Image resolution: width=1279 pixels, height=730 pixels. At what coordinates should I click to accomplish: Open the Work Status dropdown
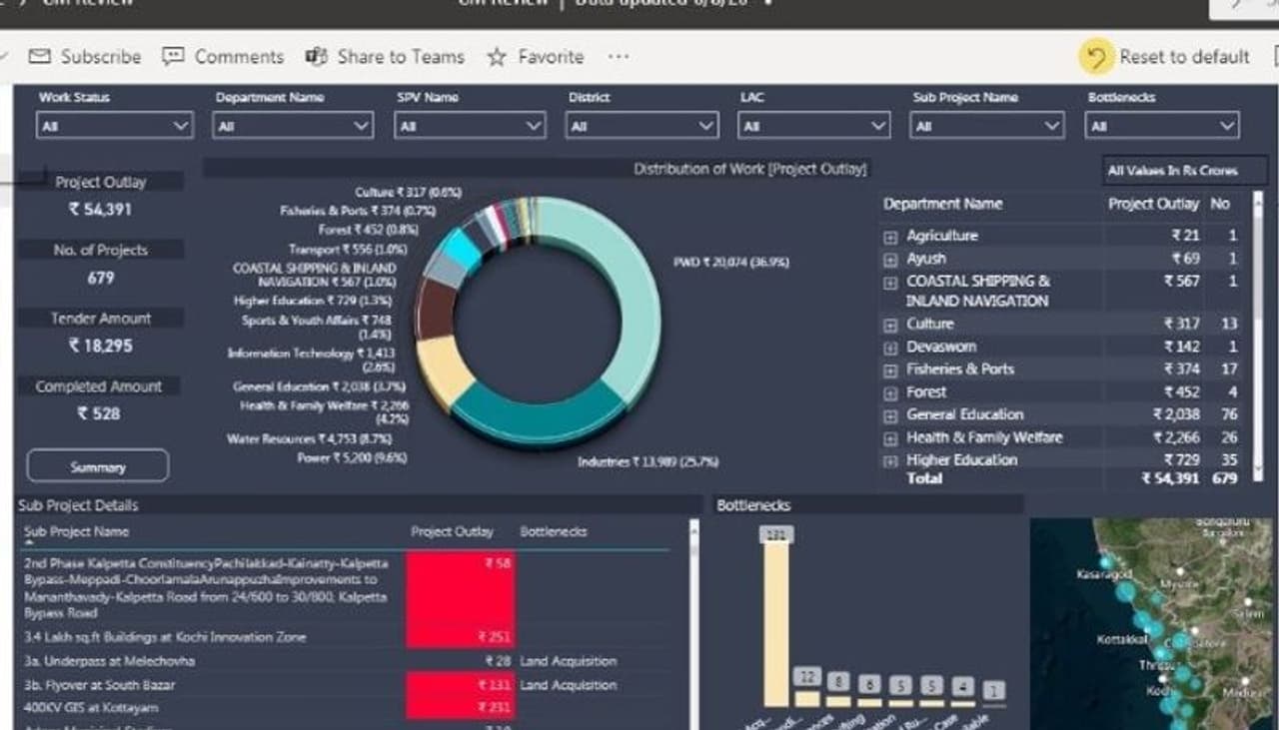[x=114, y=126]
